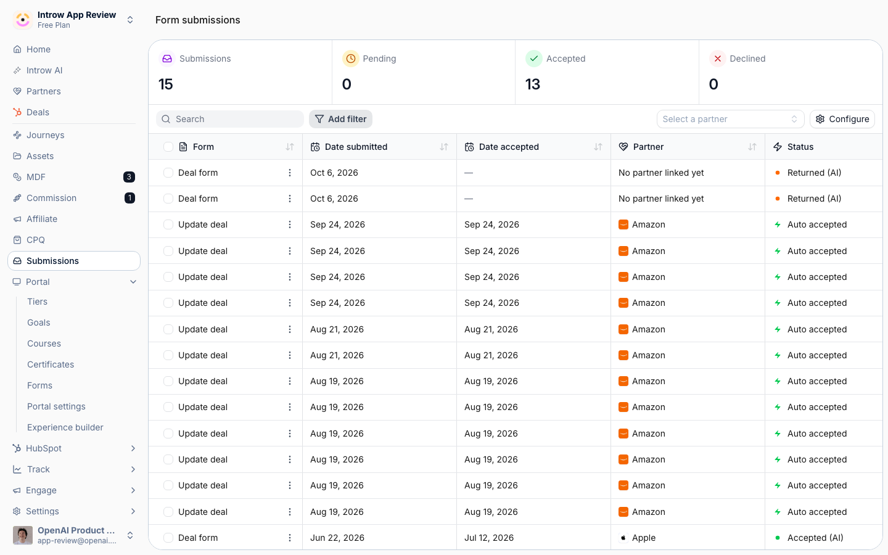888x555 pixels.
Task: Toggle the select-all checkbox in Form header
Action: click(168, 147)
